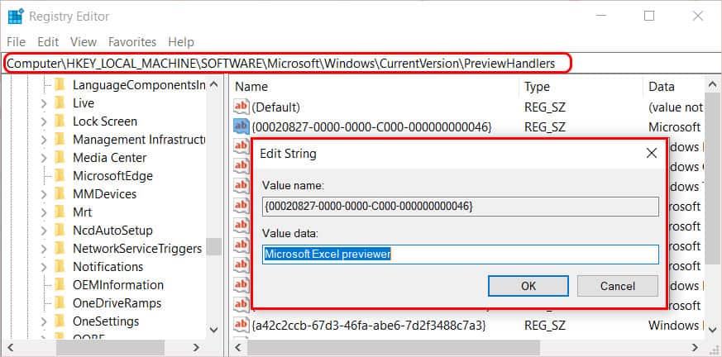The width and height of the screenshot is (722, 357).
Task: Select the MicrosoftEdge tree key label
Action: (x=112, y=176)
